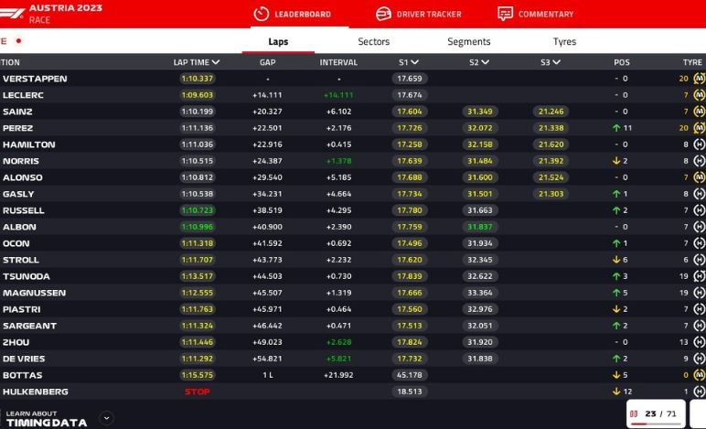Screen dimensions: 706x429
Task: Switch to the Tyres tab
Action: [x=564, y=42]
